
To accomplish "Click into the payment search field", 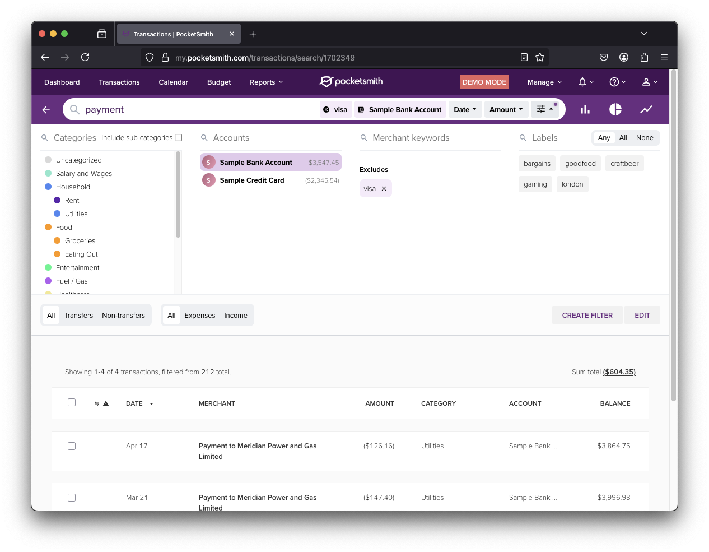I will coord(196,110).
